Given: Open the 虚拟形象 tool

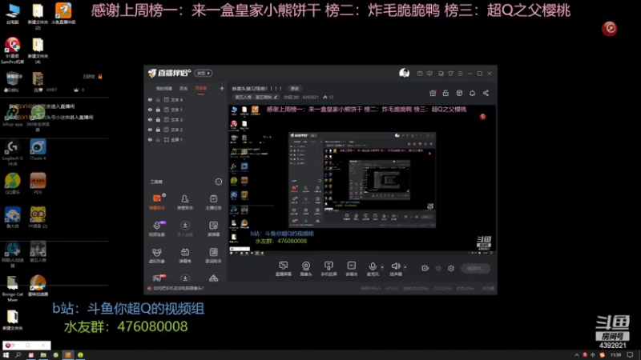Looking at the screenshot, I should [x=157, y=255].
